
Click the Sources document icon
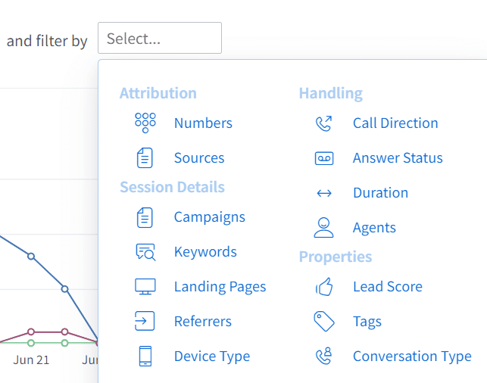145,158
